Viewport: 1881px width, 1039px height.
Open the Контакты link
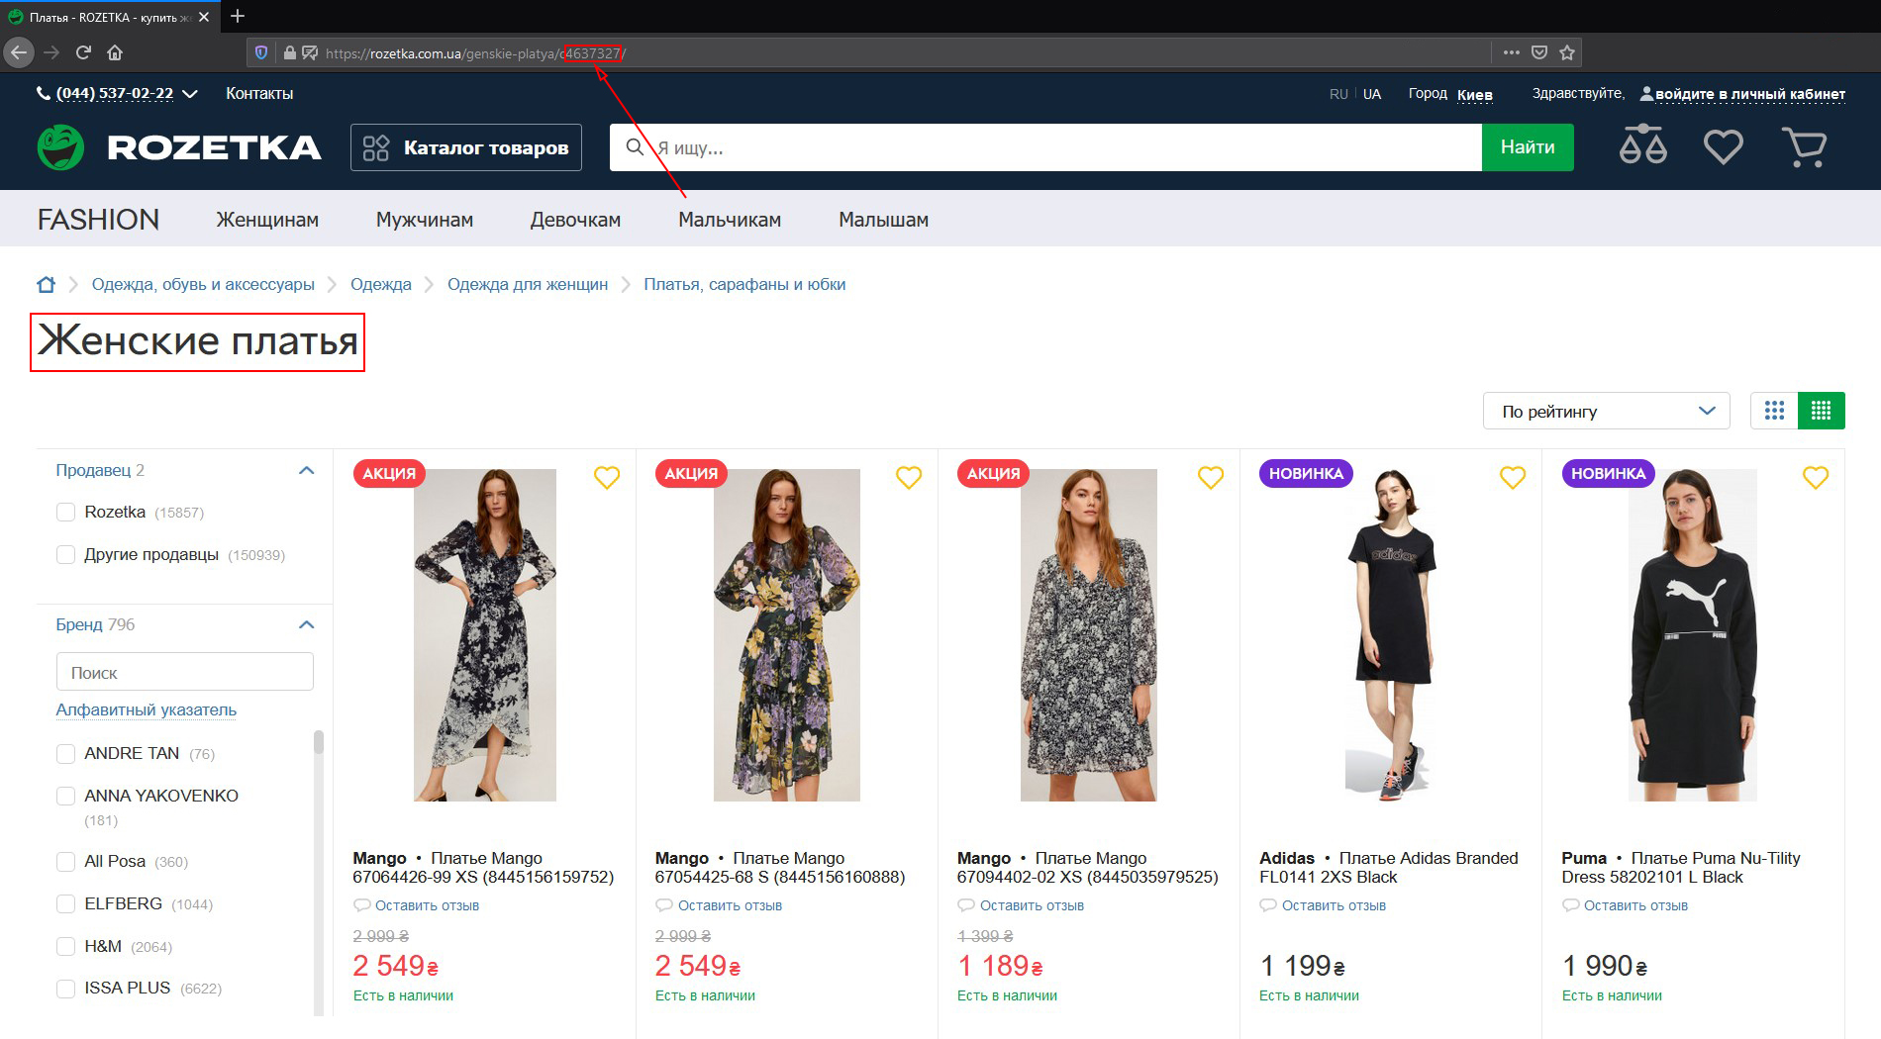pyautogui.click(x=259, y=94)
